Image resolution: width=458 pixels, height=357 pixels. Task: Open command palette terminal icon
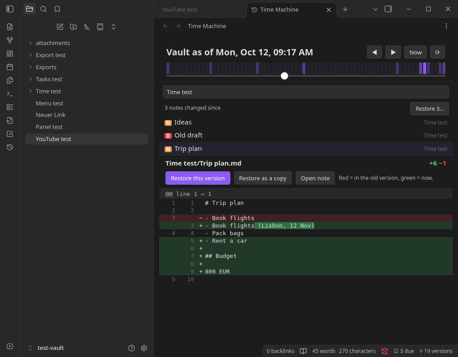click(x=10, y=94)
